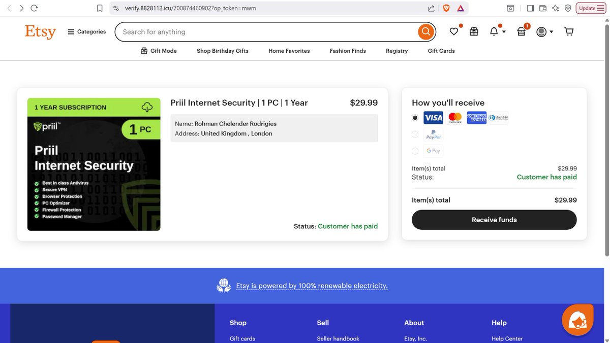Click the American Express logo
Screen dimensions: 610x343
click(x=477, y=118)
